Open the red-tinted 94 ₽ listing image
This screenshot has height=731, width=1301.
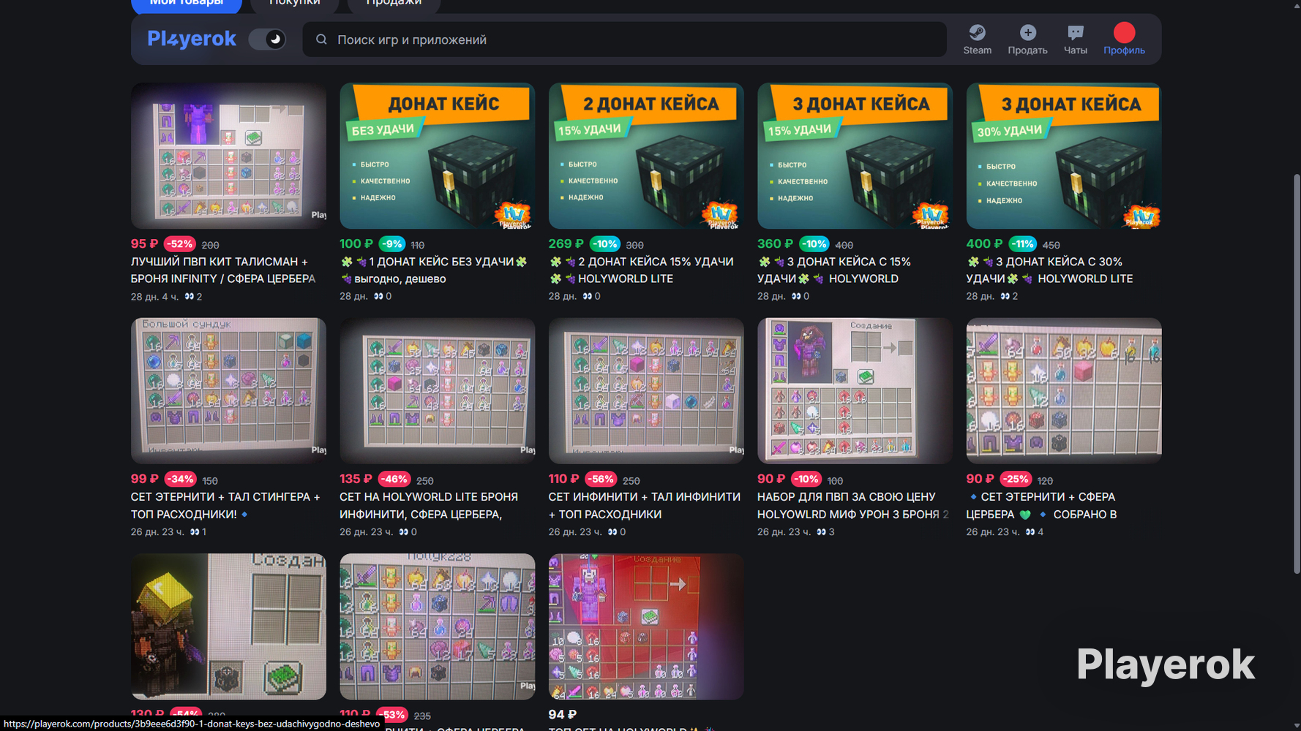[646, 626]
